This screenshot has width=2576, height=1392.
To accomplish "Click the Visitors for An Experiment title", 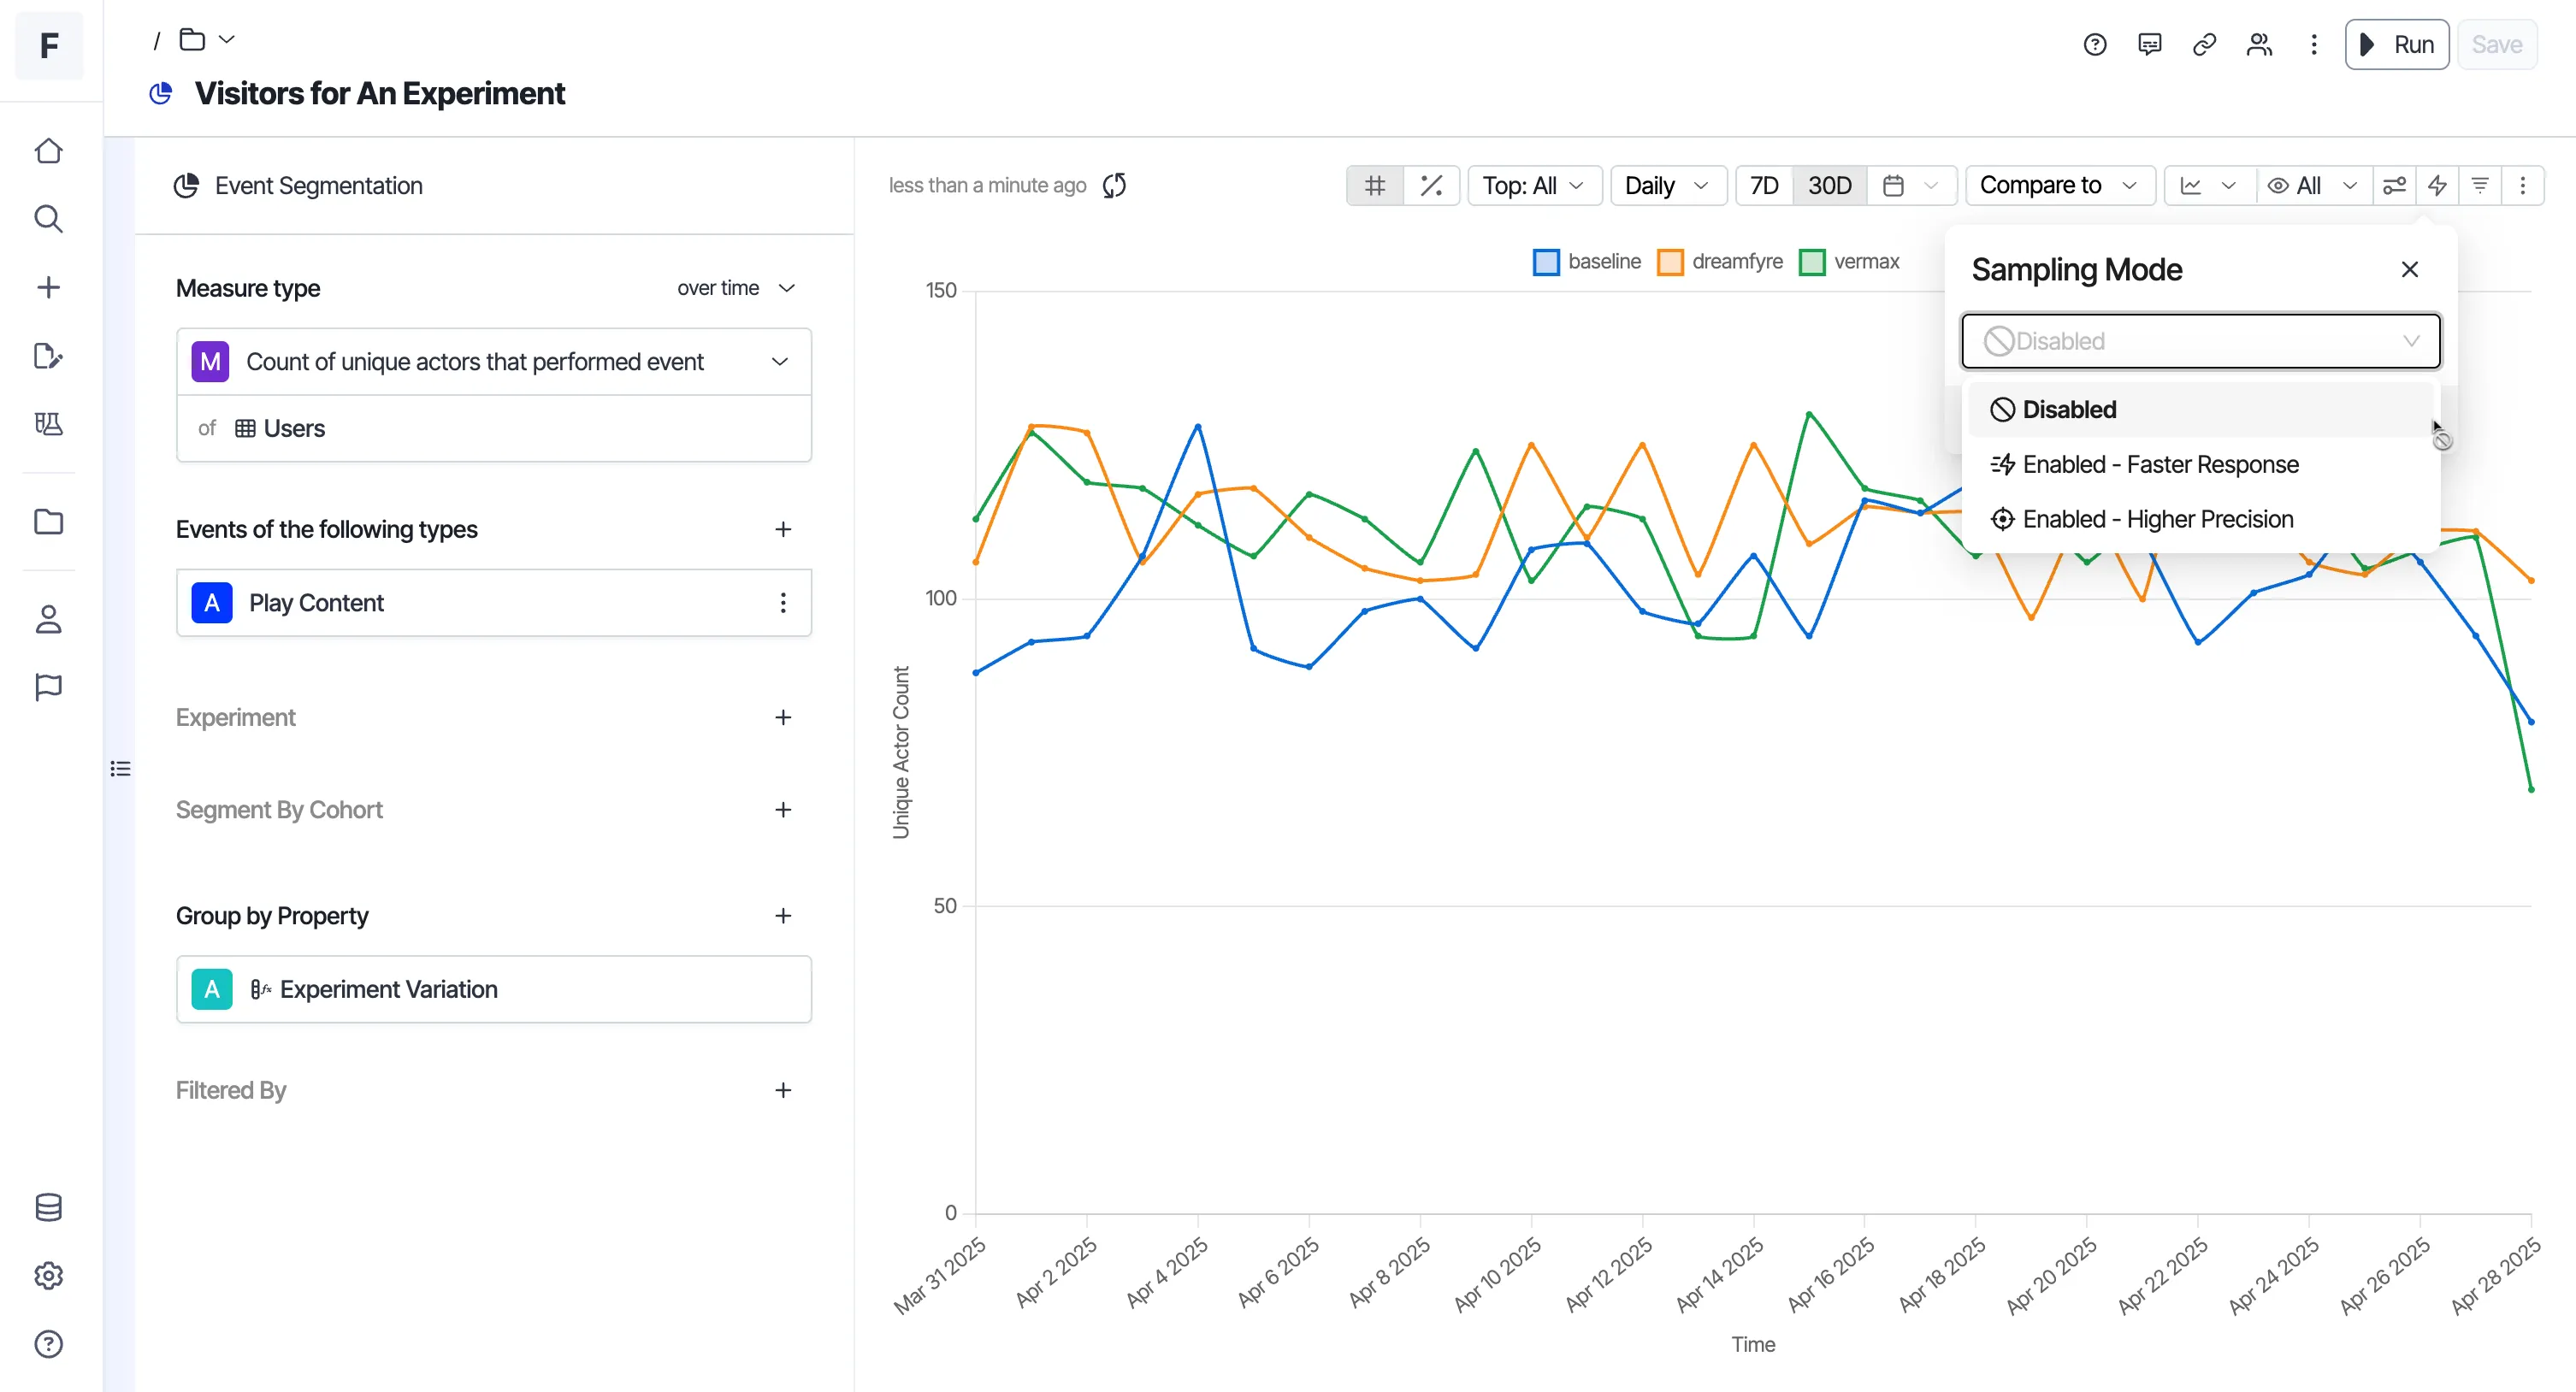I will coord(379,94).
